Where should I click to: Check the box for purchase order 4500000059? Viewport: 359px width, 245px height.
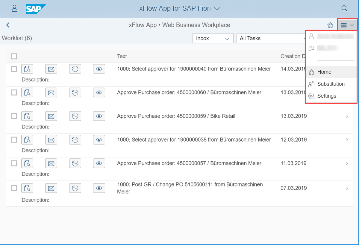coord(14,116)
